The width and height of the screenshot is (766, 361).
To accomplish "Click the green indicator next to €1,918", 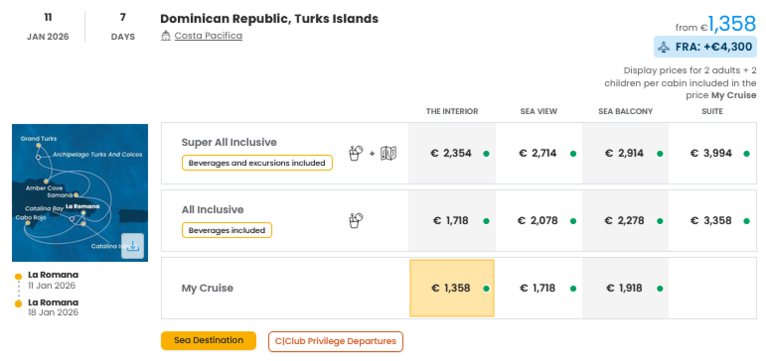I will pyautogui.click(x=661, y=288).
